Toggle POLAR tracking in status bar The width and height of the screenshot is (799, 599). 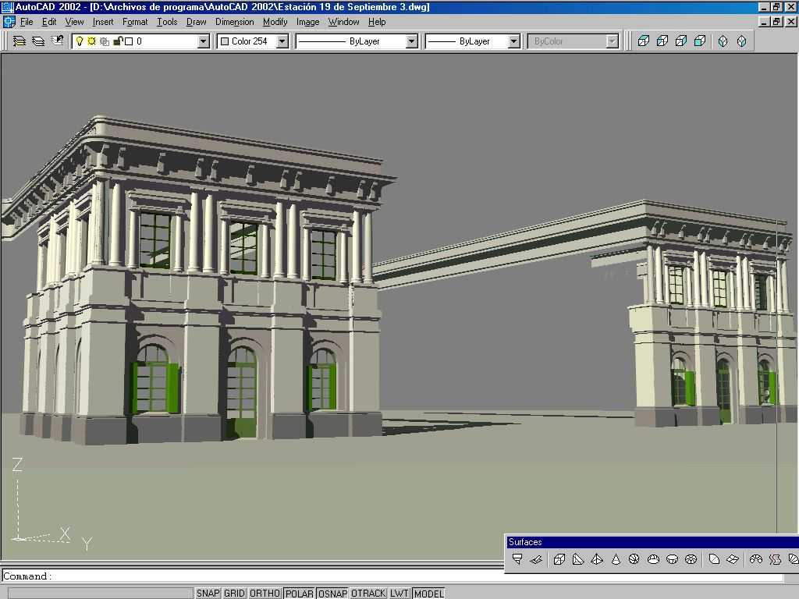299,594
